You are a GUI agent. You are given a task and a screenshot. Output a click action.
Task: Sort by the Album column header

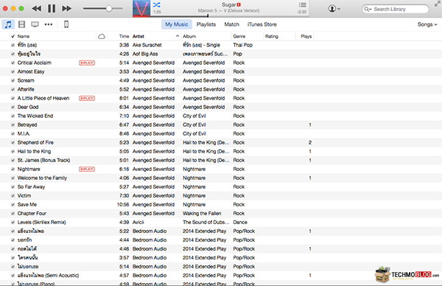point(189,36)
